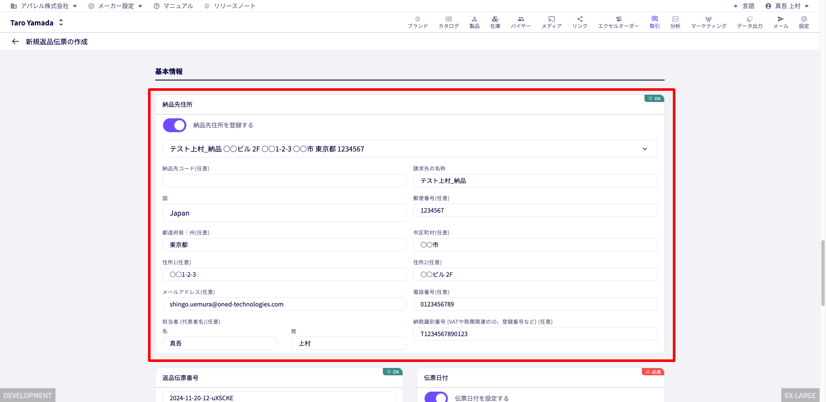The width and height of the screenshot is (826, 402).
Task: Click the back arrow beside 新規返品伝票の作成
Action: point(15,41)
